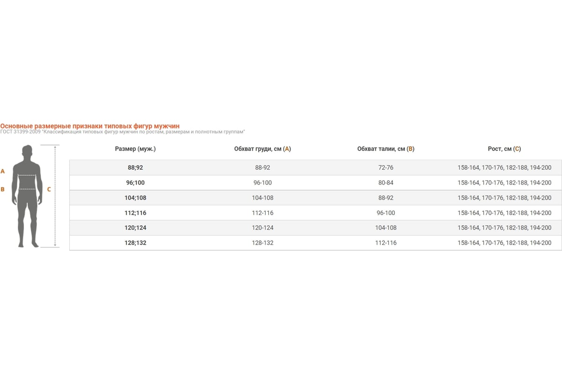The image size is (562, 374).
Task: Select the 128;132 size row label
Action: (x=135, y=243)
